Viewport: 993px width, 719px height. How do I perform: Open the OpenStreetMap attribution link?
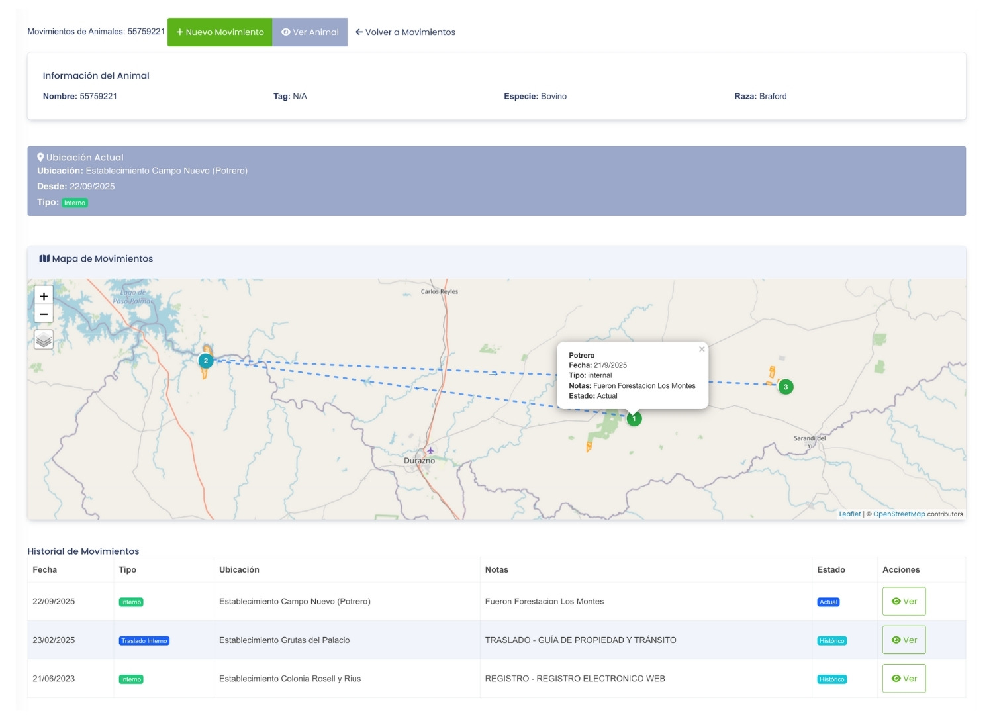(x=898, y=514)
